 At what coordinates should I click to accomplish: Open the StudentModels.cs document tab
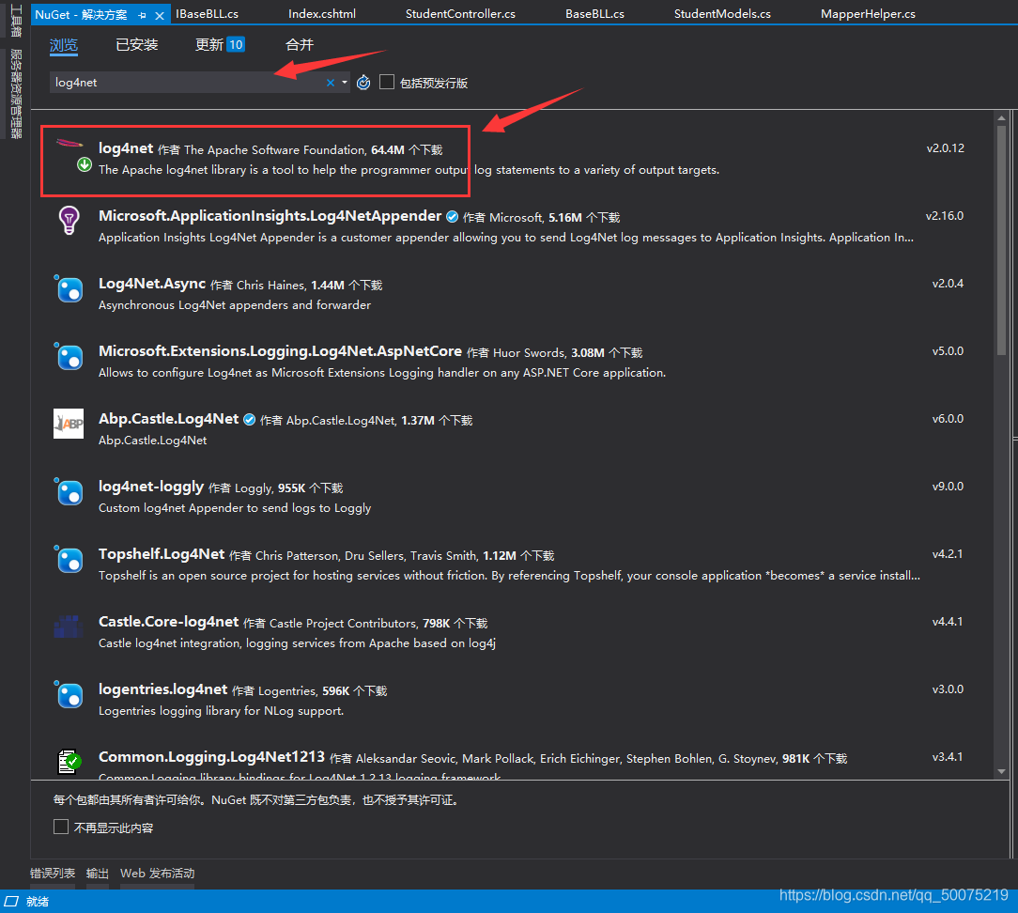pyautogui.click(x=722, y=14)
